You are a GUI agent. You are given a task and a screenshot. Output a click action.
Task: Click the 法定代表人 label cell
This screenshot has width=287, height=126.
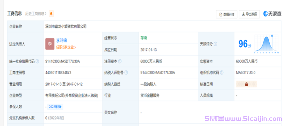pos(25,44)
